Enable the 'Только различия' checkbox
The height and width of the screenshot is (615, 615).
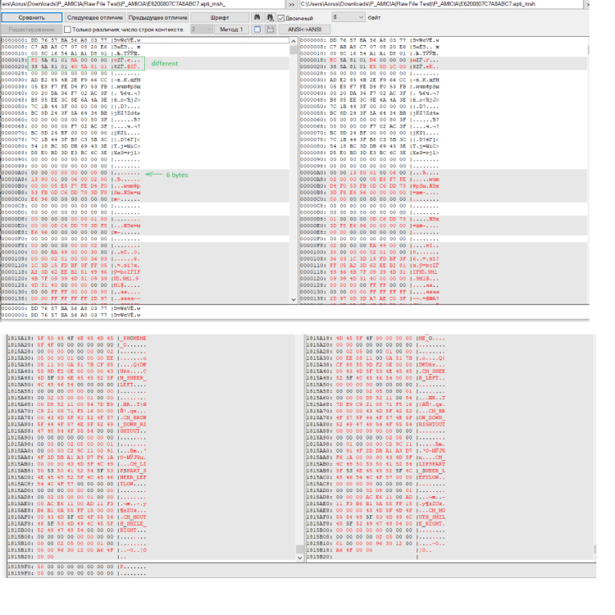69,29
